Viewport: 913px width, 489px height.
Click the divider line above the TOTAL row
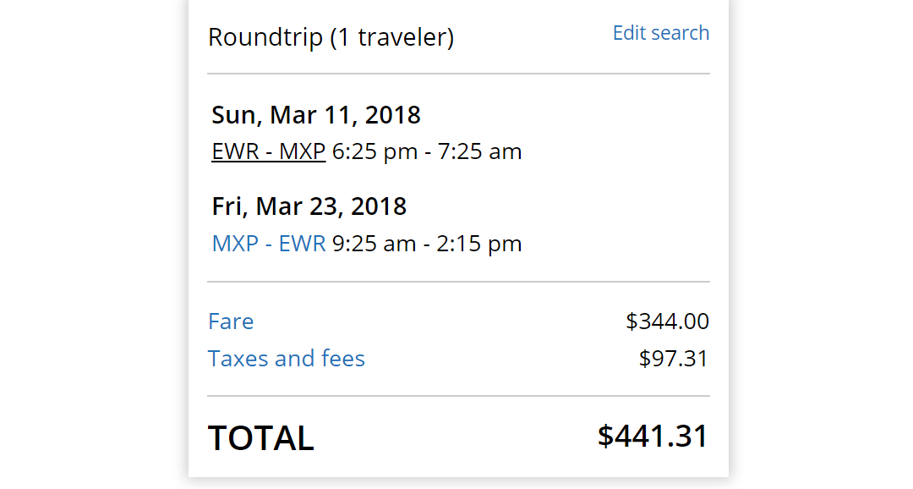[x=458, y=396]
